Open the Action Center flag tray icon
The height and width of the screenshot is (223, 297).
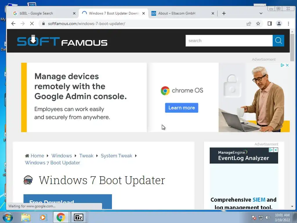pyautogui.click(x=253, y=217)
